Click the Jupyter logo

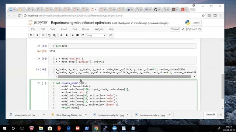pyautogui.click(x=38, y=23)
